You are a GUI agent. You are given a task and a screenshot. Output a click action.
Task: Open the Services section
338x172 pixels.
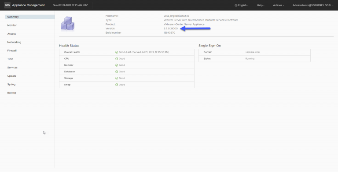[x=12, y=68]
